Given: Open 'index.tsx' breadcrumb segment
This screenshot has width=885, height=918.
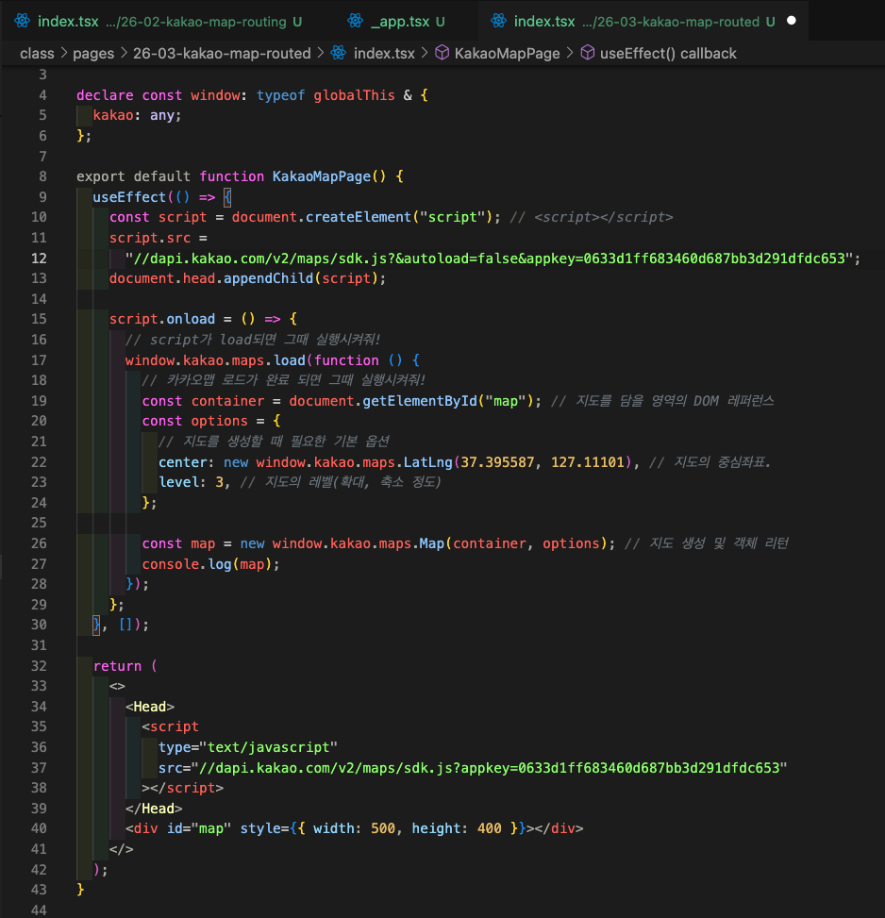Looking at the screenshot, I should coord(384,53).
